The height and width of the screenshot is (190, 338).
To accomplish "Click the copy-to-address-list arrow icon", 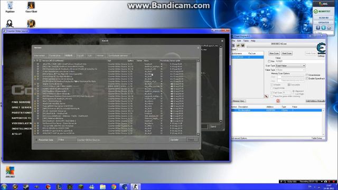I will click(x=266, y=96).
